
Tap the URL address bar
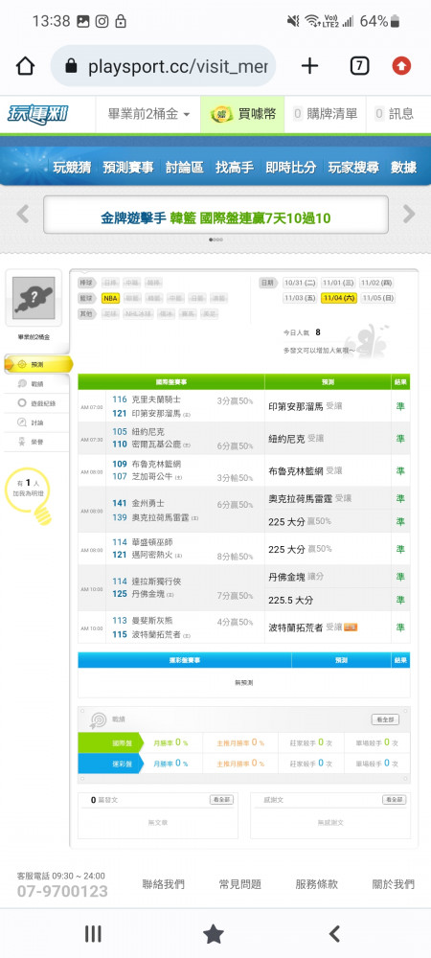(x=163, y=66)
